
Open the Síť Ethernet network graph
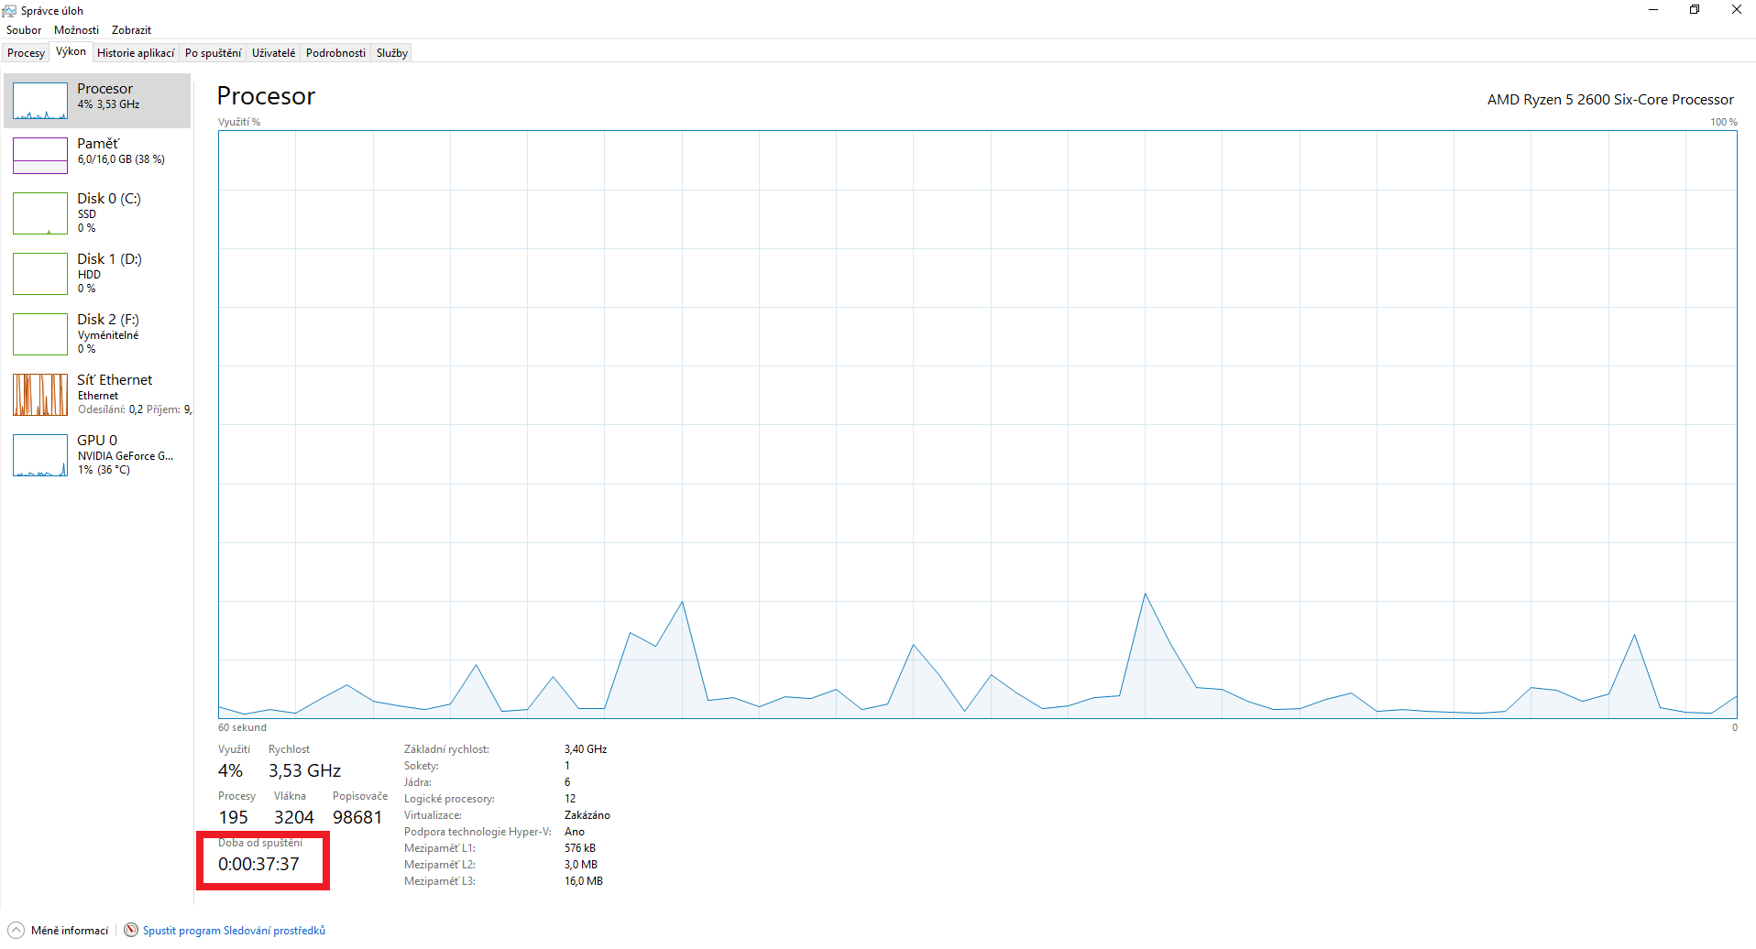[40, 395]
